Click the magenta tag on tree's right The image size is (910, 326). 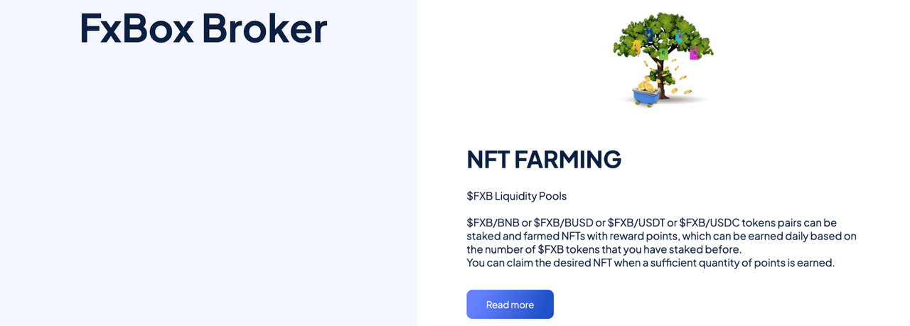(695, 53)
